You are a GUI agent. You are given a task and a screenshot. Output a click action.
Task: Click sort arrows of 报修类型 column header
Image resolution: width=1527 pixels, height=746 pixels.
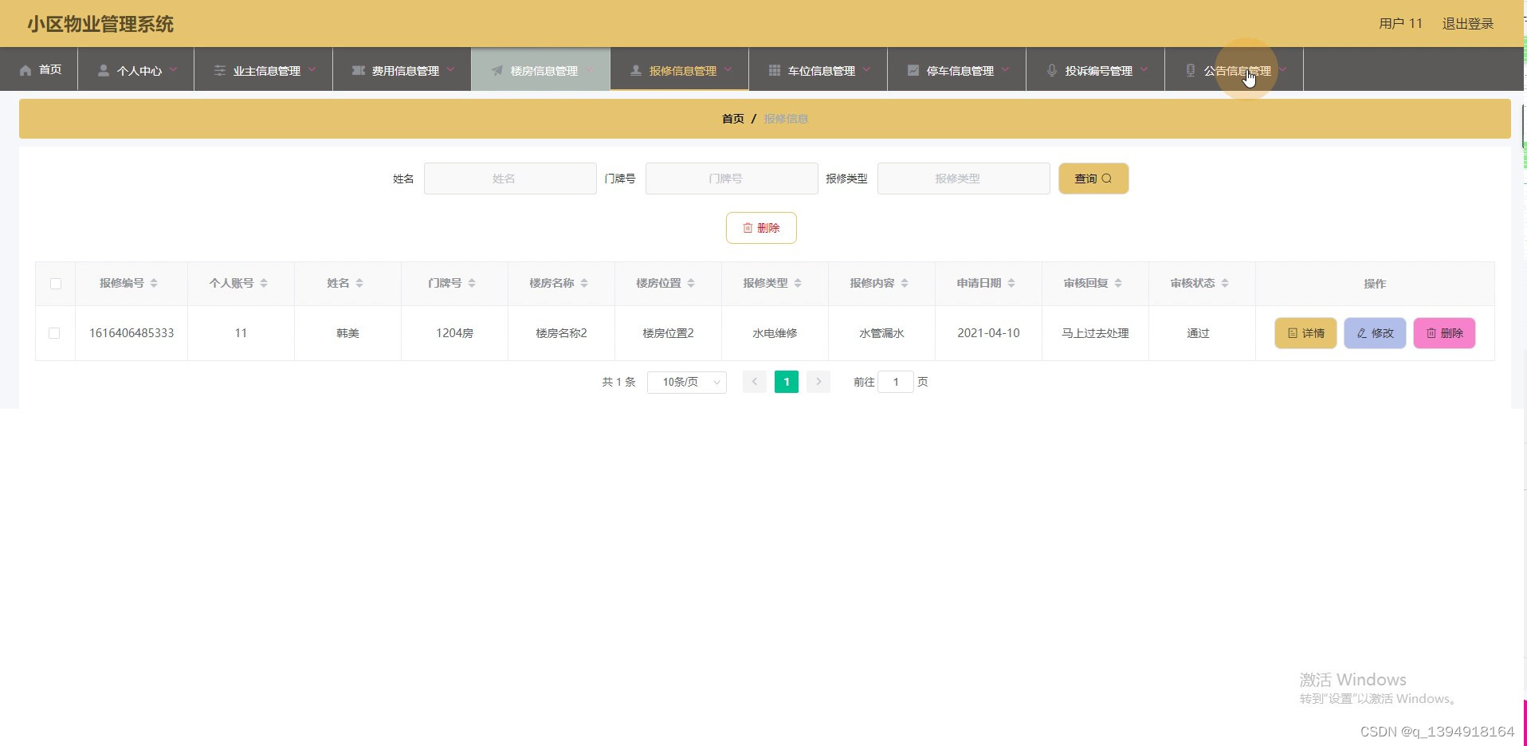(798, 283)
